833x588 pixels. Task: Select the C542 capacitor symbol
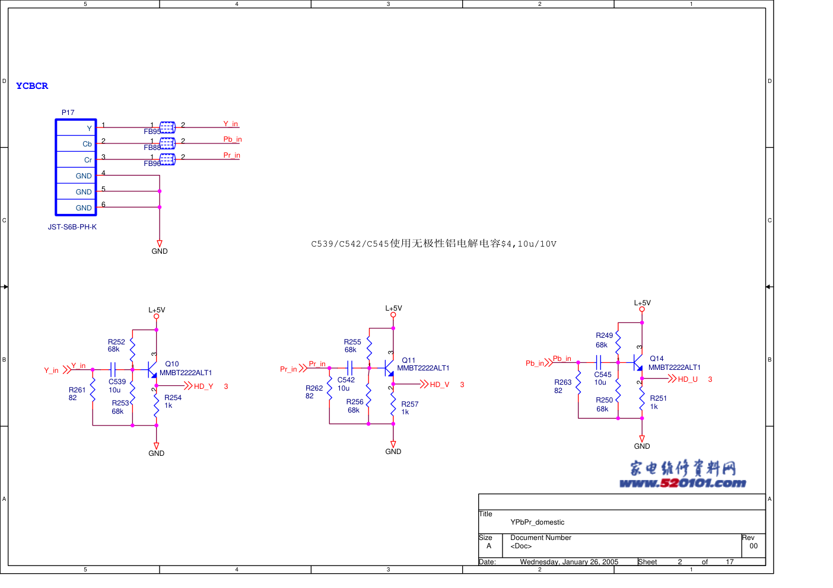(x=350, y=368)
